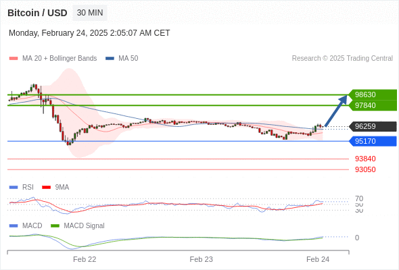The height and width of the screenshot is (270, 399).
Task: Click the RSI 70 level axis label
Action: 359,198
